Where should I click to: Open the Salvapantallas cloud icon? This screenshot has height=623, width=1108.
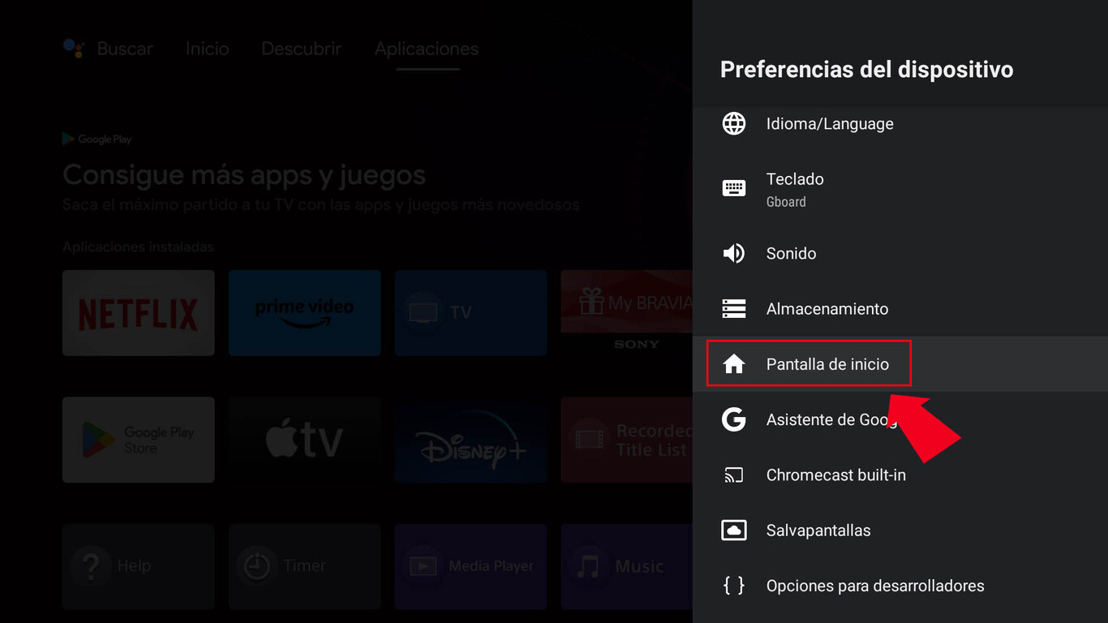(734, 530)
